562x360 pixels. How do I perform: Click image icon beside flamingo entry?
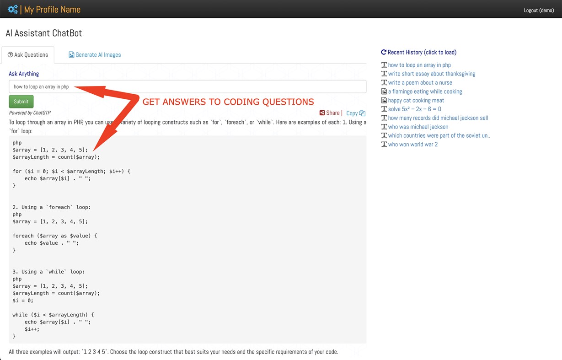pyautogui.click(x=384, y=91)
